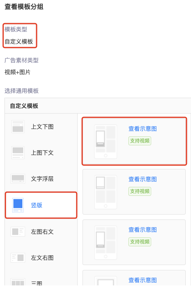
Task: Select the 上文下图 layout icon
Action: click(x=18, y=127)
